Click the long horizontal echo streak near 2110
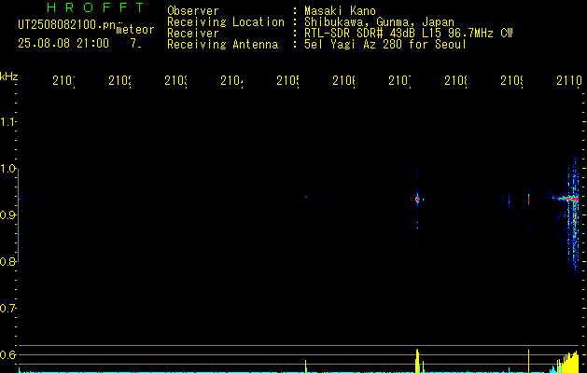 (566, 199)
